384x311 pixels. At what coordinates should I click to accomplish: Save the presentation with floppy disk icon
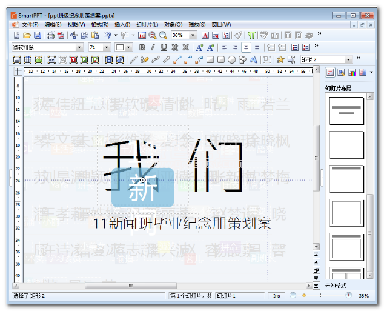(x=37, y=35)
